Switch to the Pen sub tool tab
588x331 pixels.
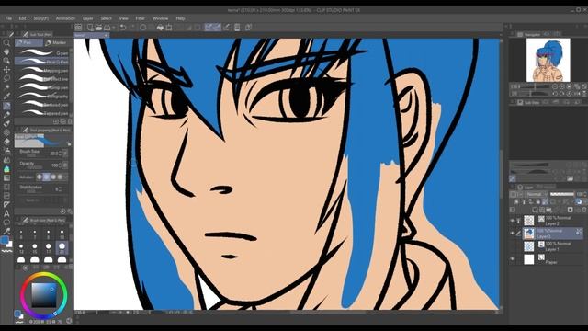(x=28, y=43)
